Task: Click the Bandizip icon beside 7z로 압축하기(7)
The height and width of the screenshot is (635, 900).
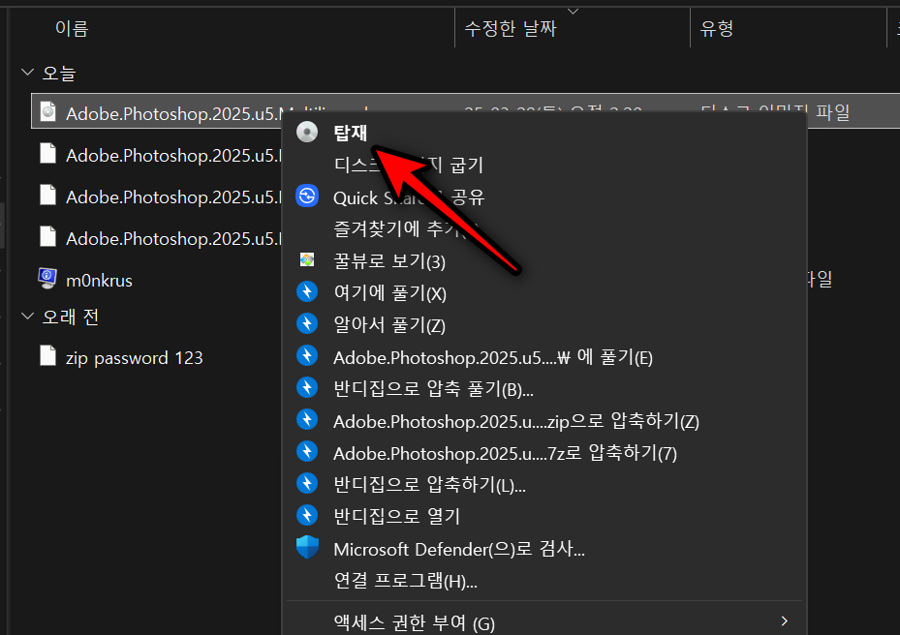Action: (307, 452)
